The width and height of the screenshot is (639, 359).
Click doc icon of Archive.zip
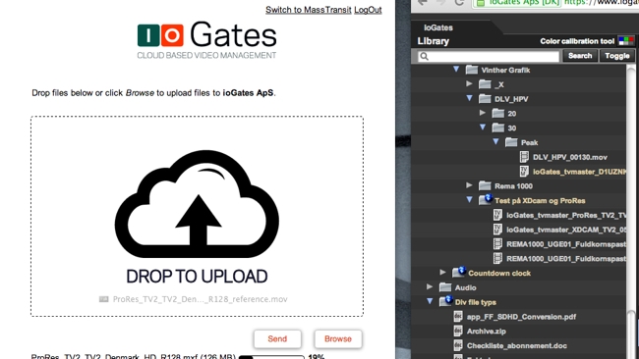point(458,331)
